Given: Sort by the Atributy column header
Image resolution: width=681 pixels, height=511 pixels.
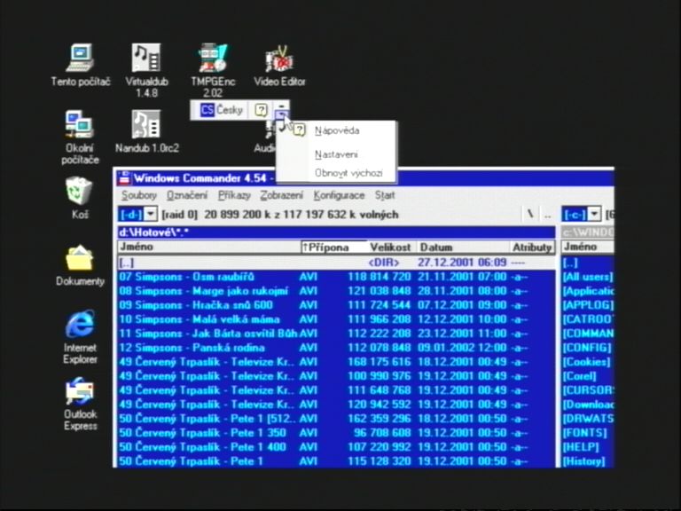Looking at the screenshot, I should [x=532, y=248].
